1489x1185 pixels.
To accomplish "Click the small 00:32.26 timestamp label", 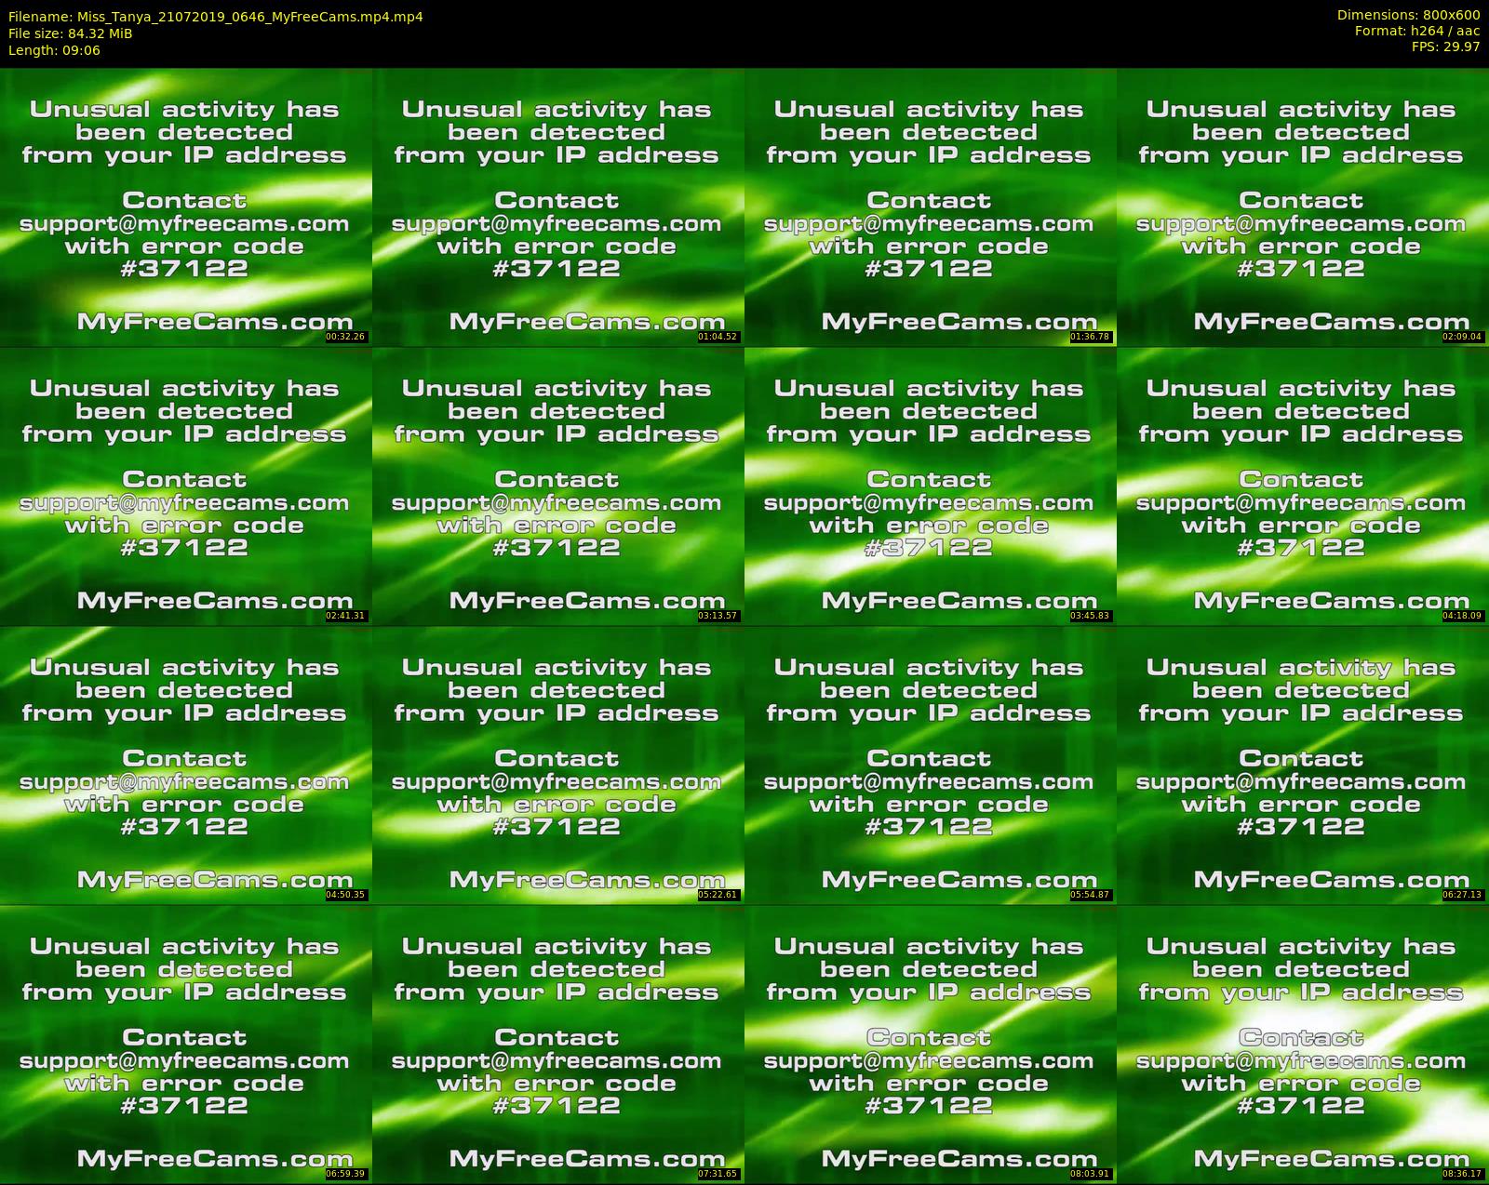I will point(346,337).
